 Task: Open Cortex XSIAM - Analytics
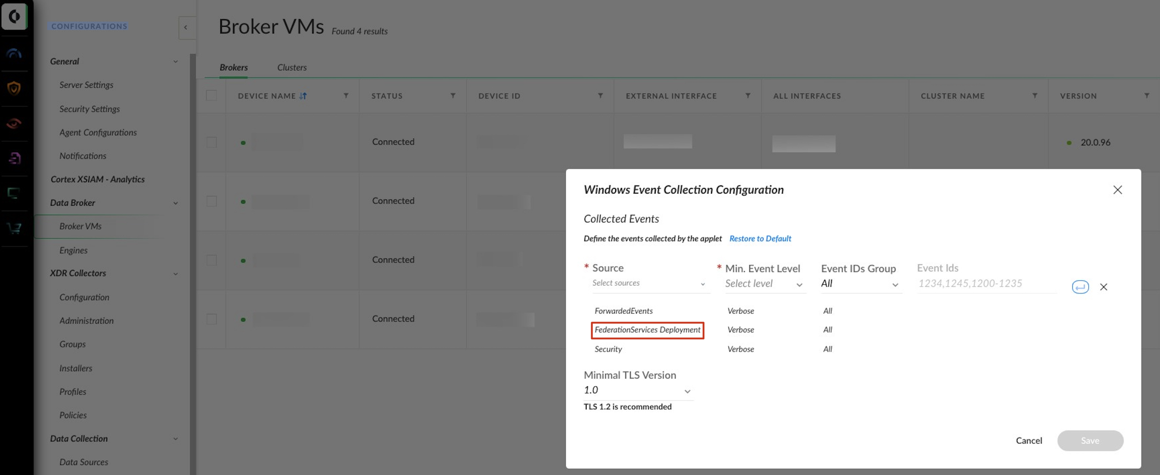[97, 179]
